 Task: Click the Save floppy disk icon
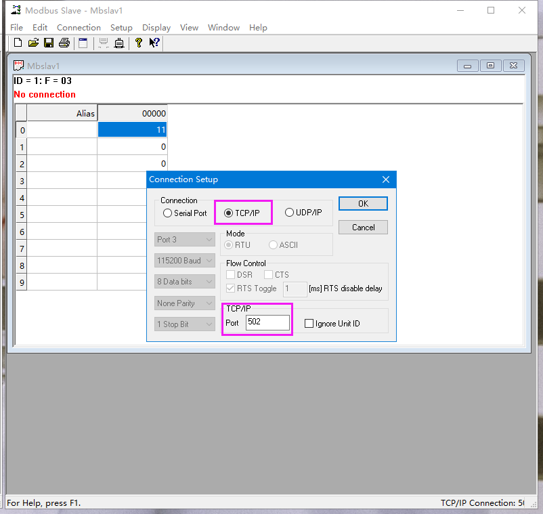49,43
